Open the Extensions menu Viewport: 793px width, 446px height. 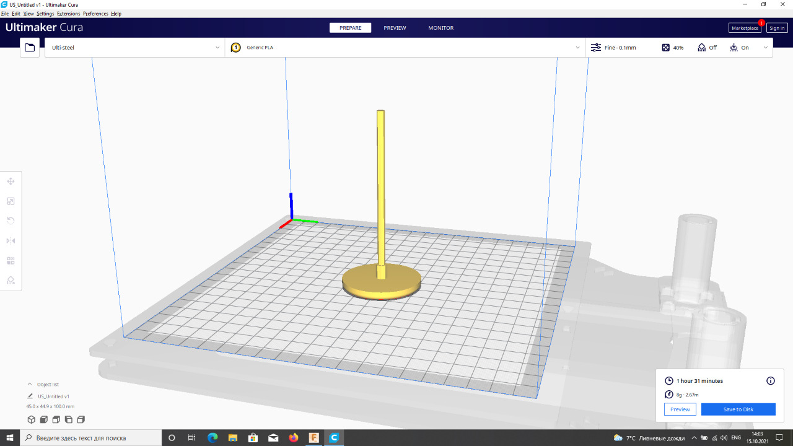click(x=68, y=14)
